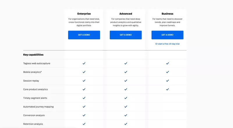The width and height of the screenshot is (233, 128).
Task: Select the Enterprise plan heading
Action: (x=84, y=14)
